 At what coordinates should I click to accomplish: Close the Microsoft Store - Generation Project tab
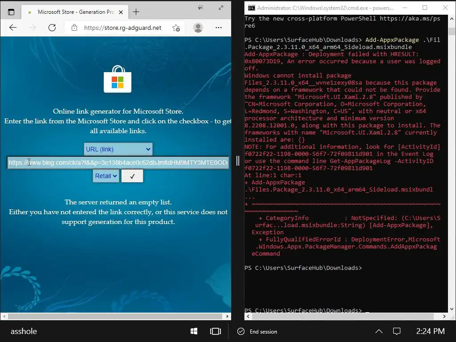pyautogui.click(x=121, y=12)
